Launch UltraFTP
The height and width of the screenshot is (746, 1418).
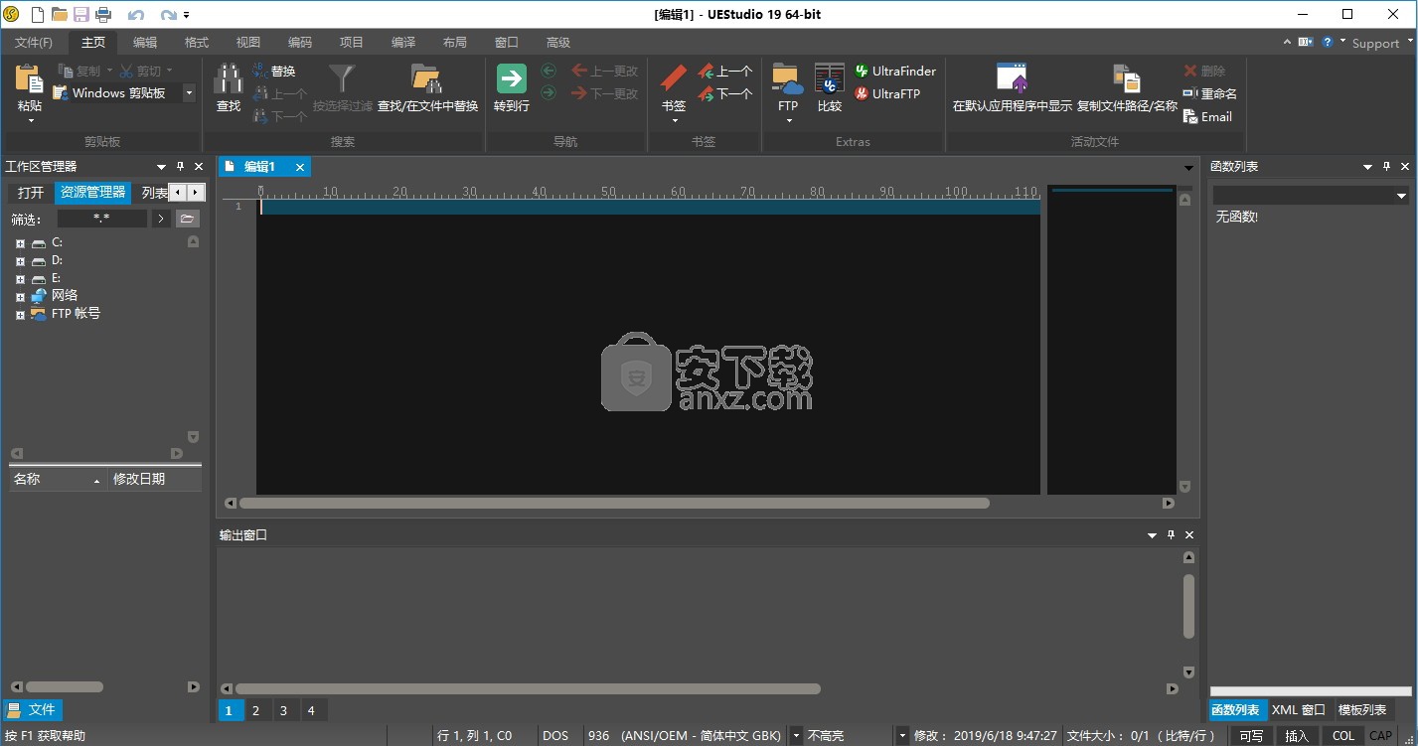tap(887, 93)
